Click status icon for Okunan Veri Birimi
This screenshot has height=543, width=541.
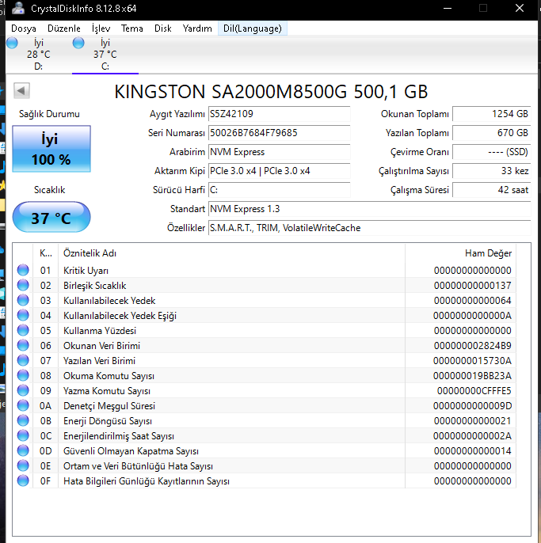click(23, 345)
